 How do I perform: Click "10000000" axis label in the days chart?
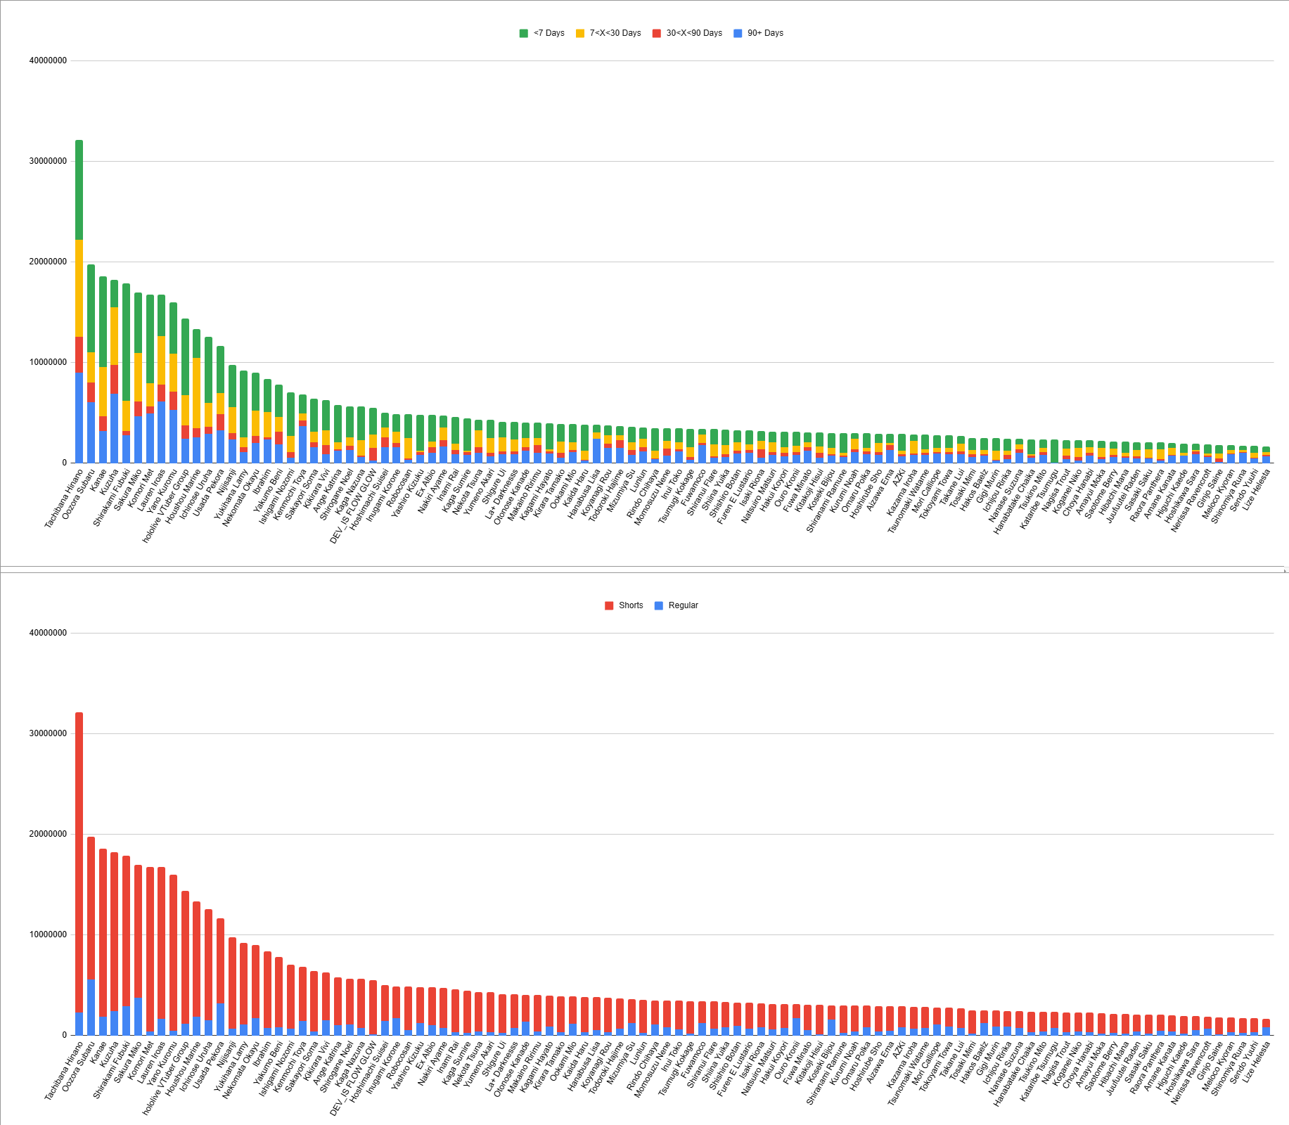(48, 362)
